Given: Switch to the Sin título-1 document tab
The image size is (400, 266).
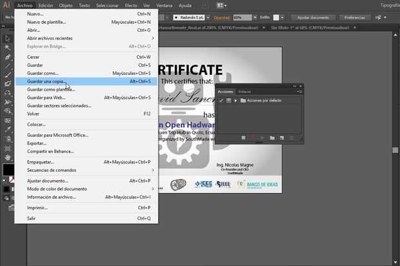Looking at the screenshot, I should coord(310,28).
